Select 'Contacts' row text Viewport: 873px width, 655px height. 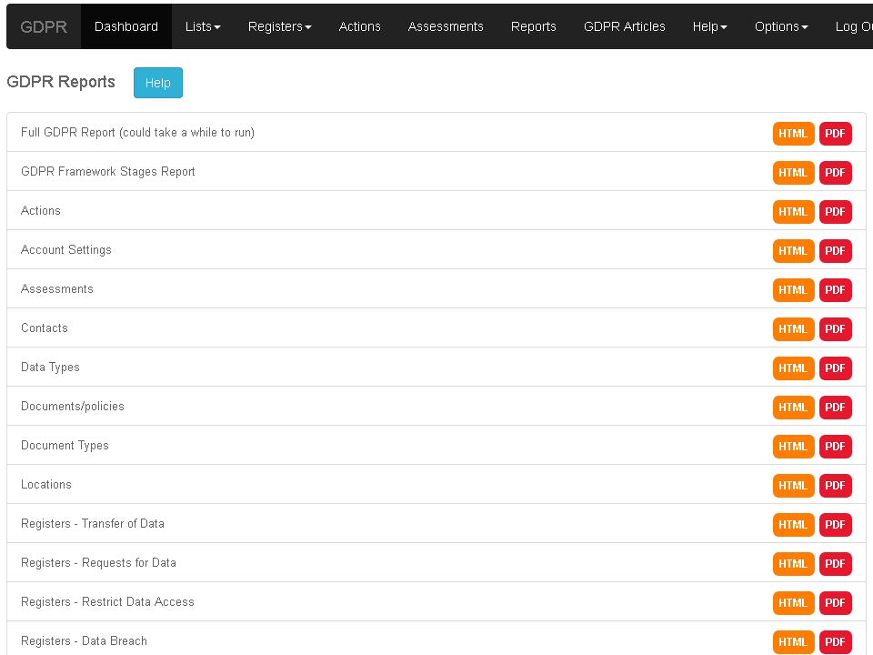(45, 328)
